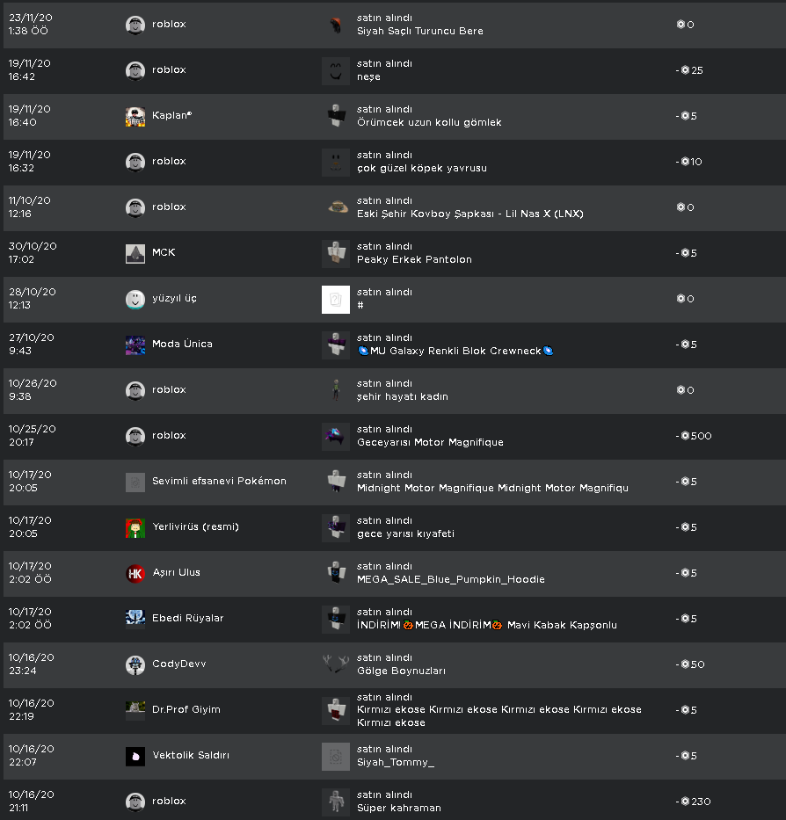Open the Peaky Erkek Pantolon item link
The width and height of the screenshot is (786, 820).
pos(414,259)
